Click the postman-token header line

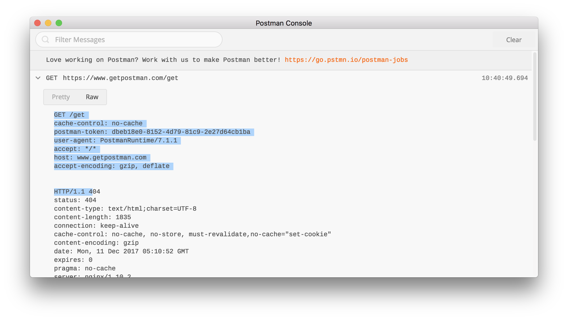point(152,132)
